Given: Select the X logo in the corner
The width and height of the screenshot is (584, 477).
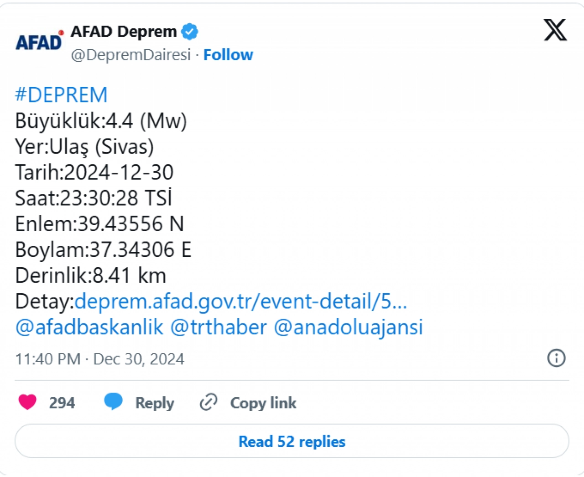Looking at the screenshot, I should click(x=555, y=30).
